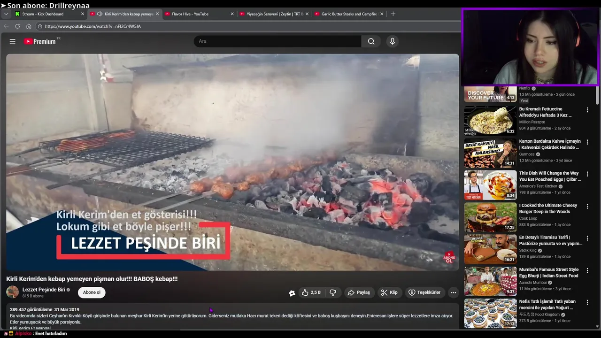Open more actions three-dot menu under video
601x338 pixels.
pos(453,292)
